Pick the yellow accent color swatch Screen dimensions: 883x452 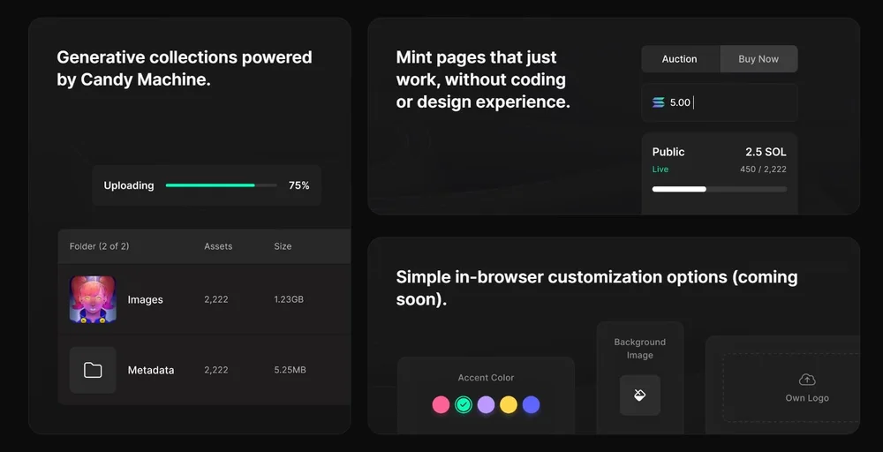click(509, 404)
